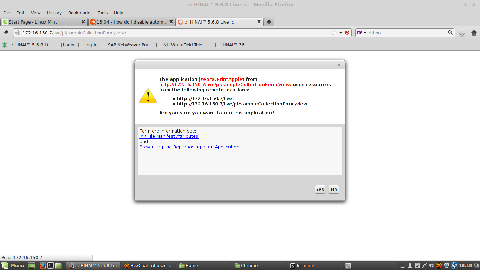Open the Log In bookmark
480x270 pixels.
[x=88, y=45]
